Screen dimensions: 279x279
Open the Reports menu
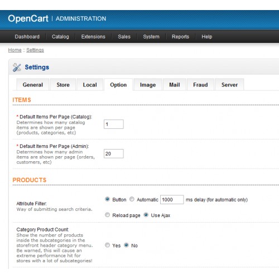click(180, 37)
